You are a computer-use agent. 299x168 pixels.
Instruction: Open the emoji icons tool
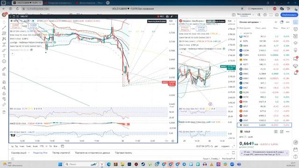point(4,61)
